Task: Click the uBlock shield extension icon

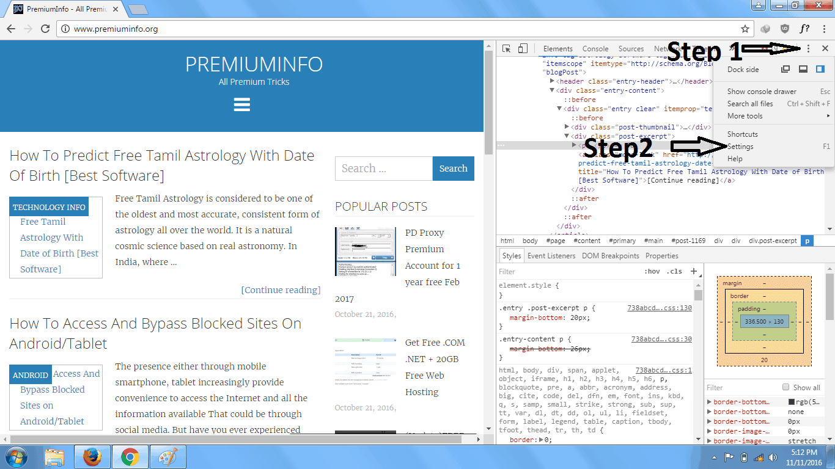Action: coord(785,29)
